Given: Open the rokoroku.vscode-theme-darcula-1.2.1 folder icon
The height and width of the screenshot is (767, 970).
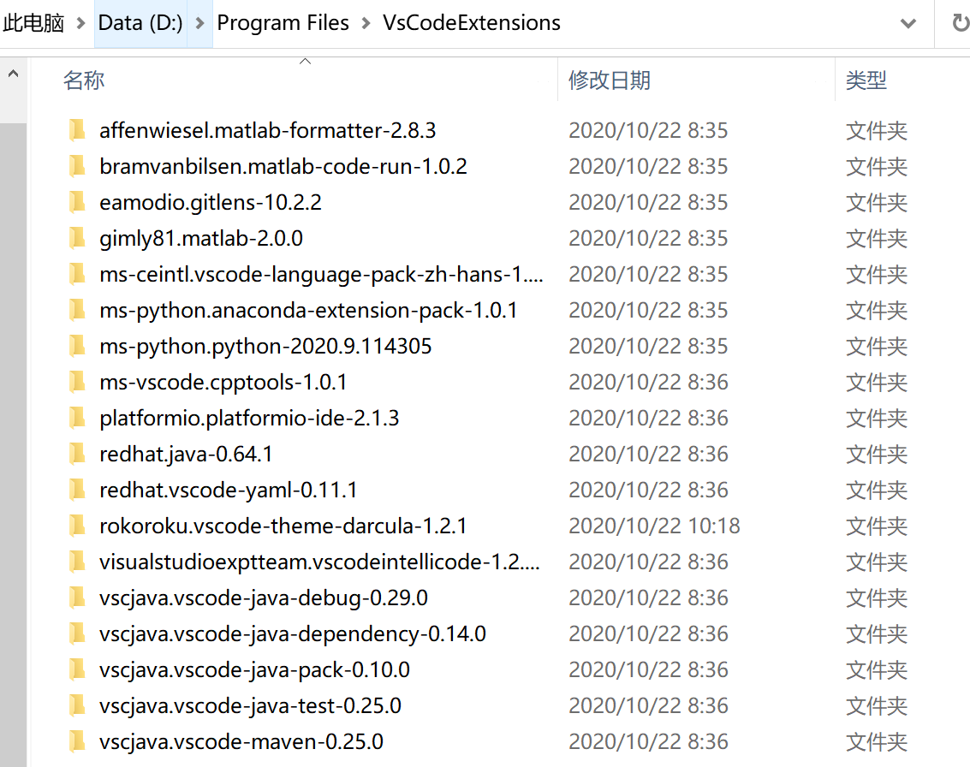Looking at the screenshot, I should click(x=78, y=526).
